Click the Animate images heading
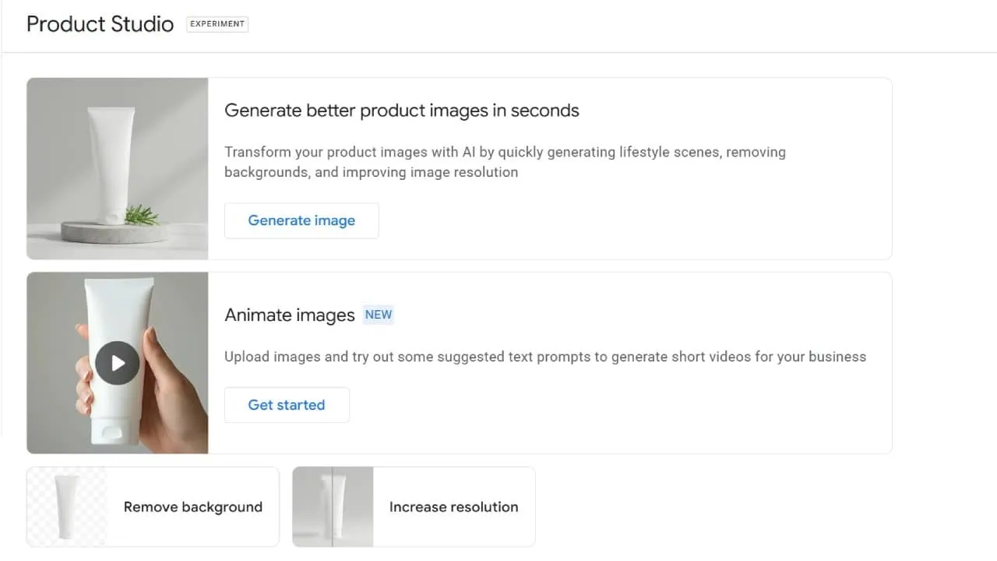997x561 pixels. point(290,315)
